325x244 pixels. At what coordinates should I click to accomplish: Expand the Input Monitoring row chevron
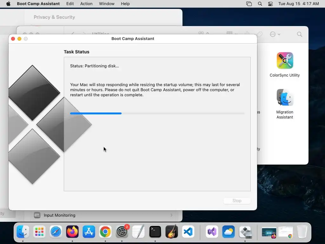pyautogui.click(x=171, y=215)
